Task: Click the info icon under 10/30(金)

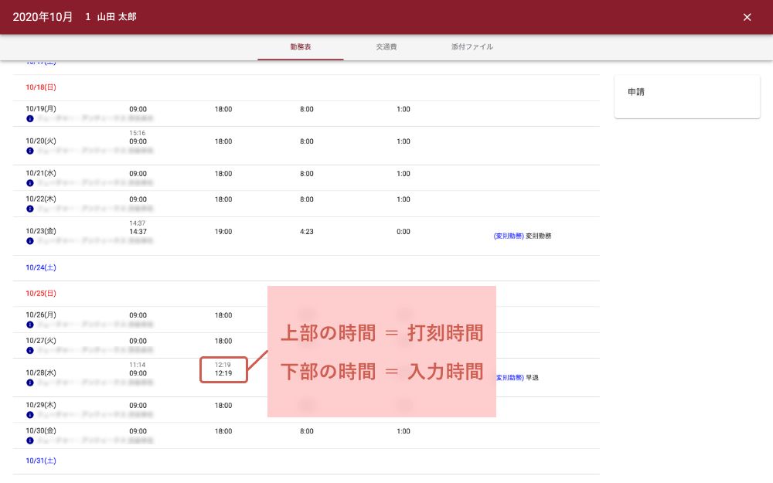Action: (29, 440)
